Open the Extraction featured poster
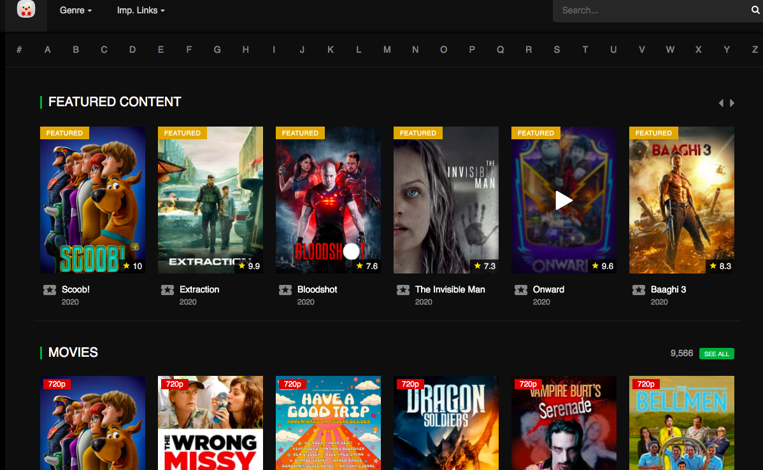The image size is (763, 470). (x=210, y=200)
